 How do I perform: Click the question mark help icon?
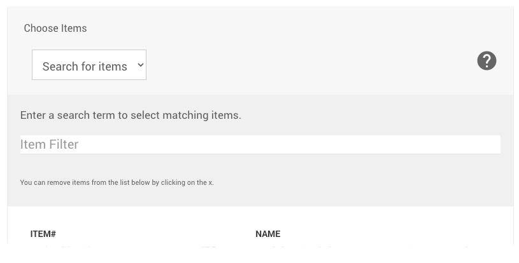487,61
